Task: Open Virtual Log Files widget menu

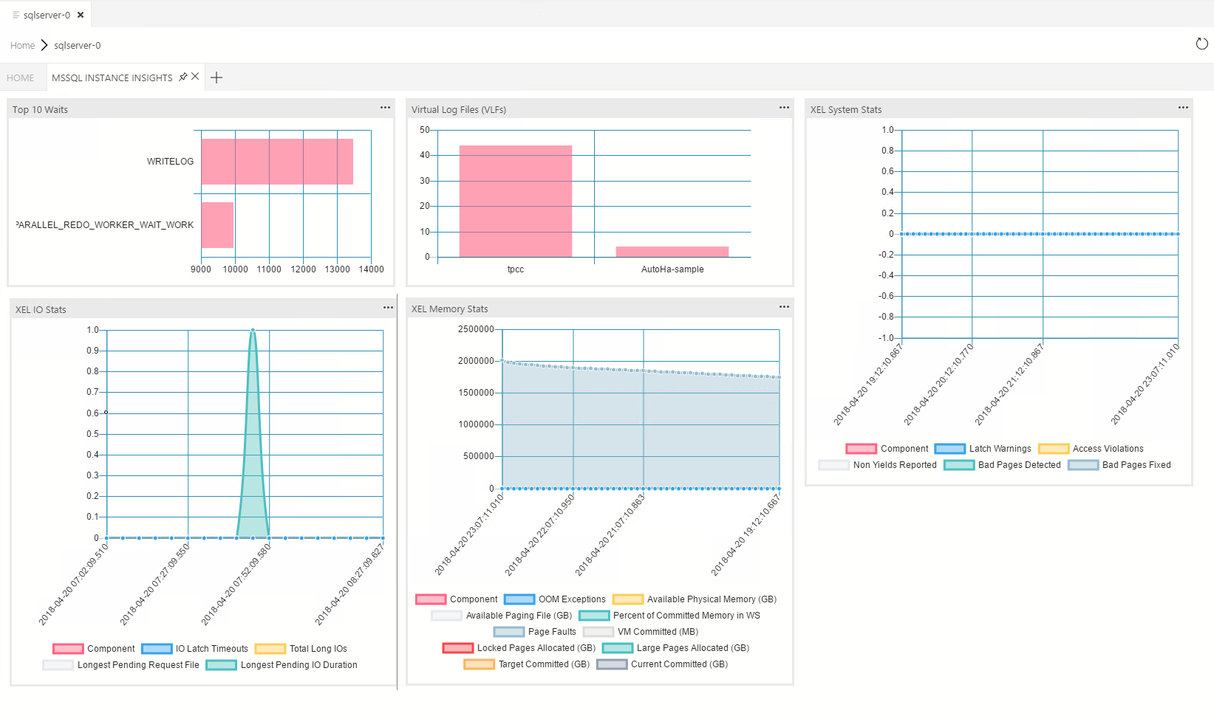Action: click(784, 108)
